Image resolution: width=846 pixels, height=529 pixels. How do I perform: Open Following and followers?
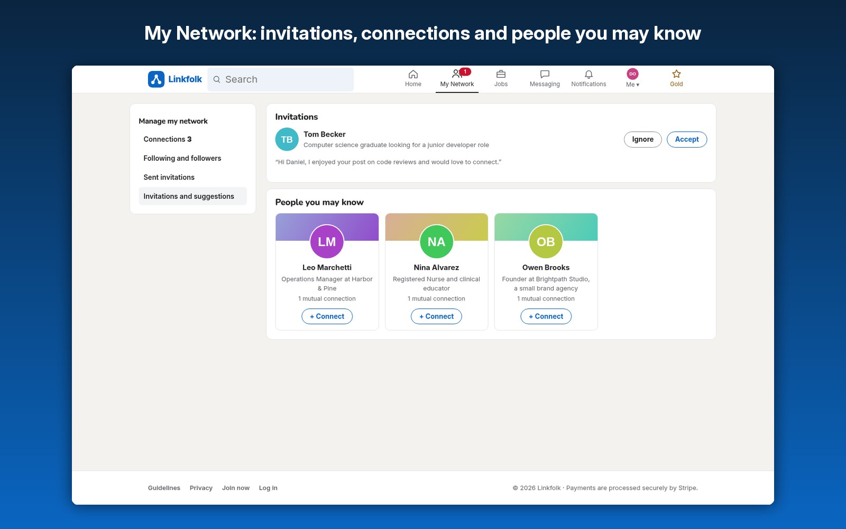pyautogui.click(x=193, y=158)
